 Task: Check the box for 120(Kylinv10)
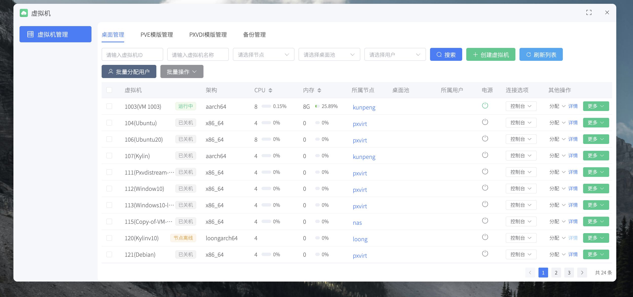(x=109, y=238)
